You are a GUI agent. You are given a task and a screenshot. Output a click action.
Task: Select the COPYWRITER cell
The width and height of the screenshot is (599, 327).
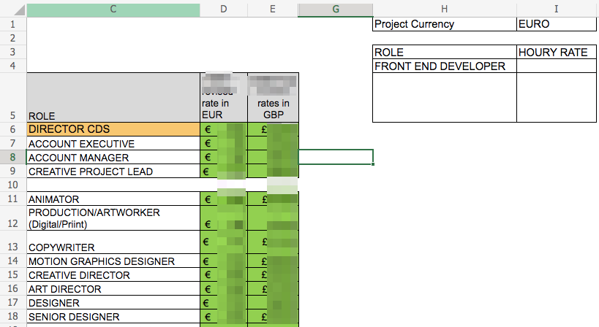tap(113, 242)
